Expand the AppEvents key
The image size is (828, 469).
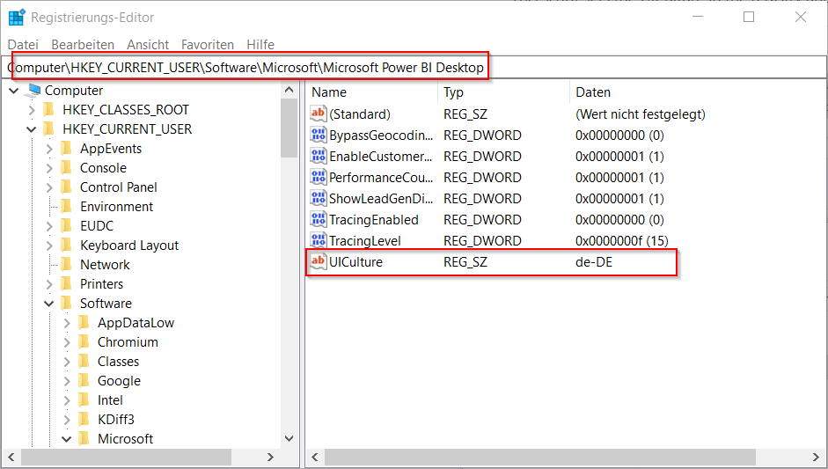click(49, 149)
